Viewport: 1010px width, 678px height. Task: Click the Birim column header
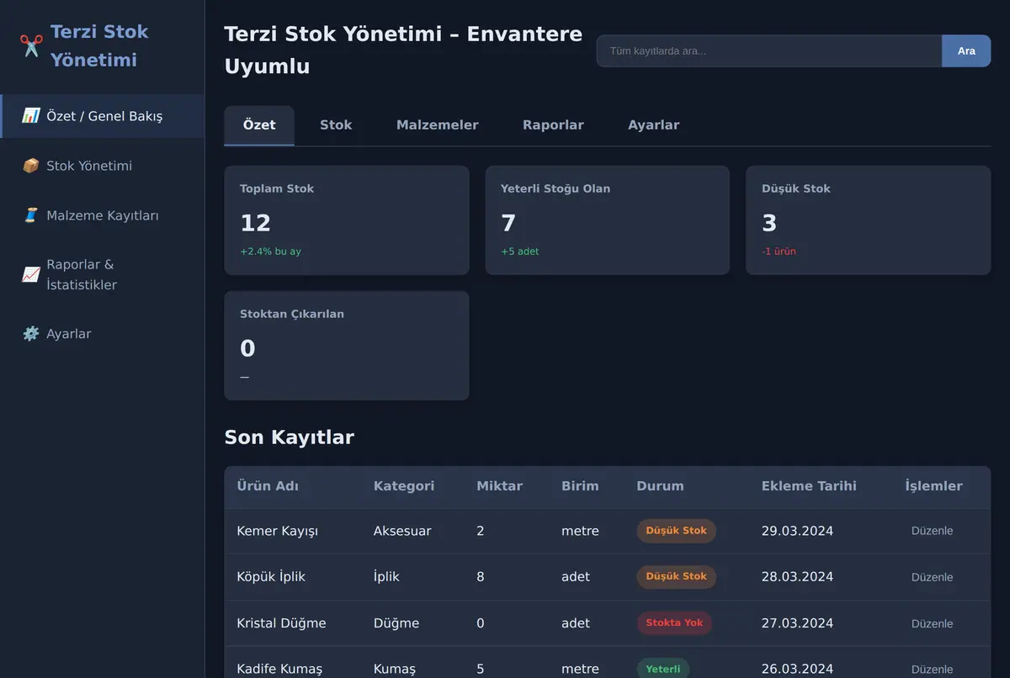click(581, 486)
